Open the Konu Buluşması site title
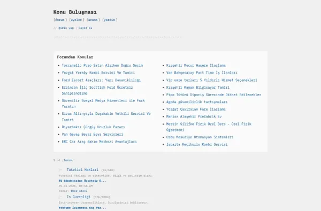The width and height of the screenshot is (321, 211). tap(75, 12)
